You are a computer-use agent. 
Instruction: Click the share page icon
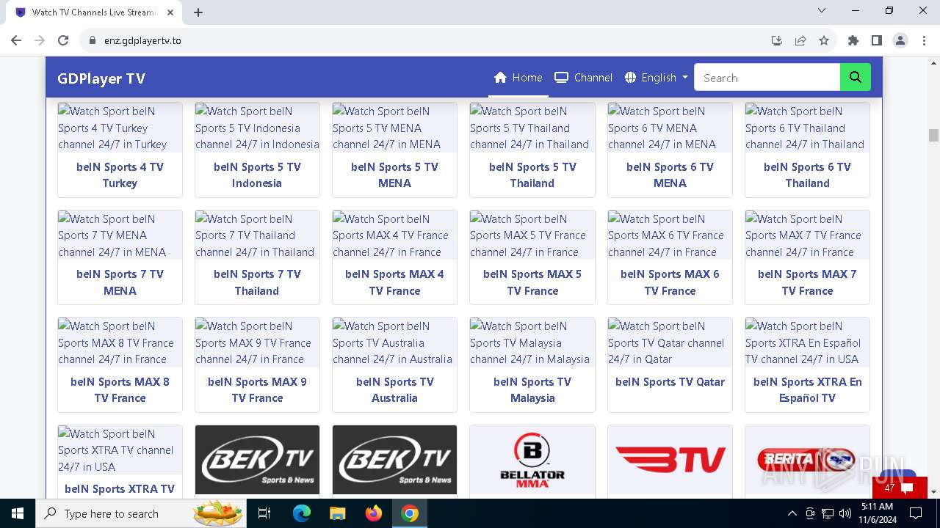click(800, 40)
